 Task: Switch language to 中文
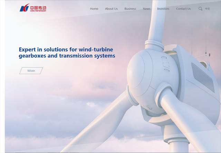[x=207, y=9]
